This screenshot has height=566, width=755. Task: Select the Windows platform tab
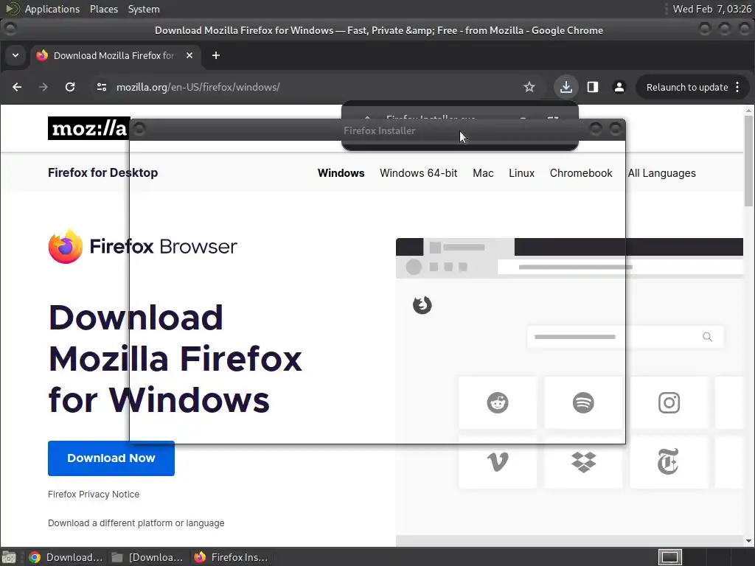[341, 172]
